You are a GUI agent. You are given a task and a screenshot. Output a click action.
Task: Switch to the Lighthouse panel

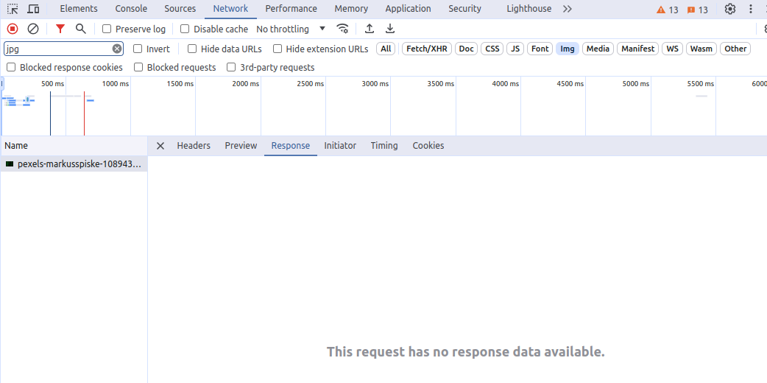529,9
